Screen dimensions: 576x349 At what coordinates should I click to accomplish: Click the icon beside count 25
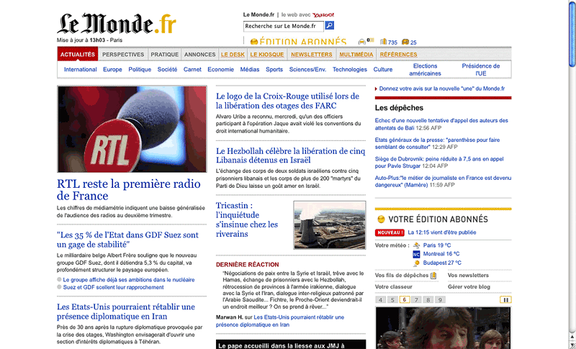pyautogui.click(x=405, y=42)
